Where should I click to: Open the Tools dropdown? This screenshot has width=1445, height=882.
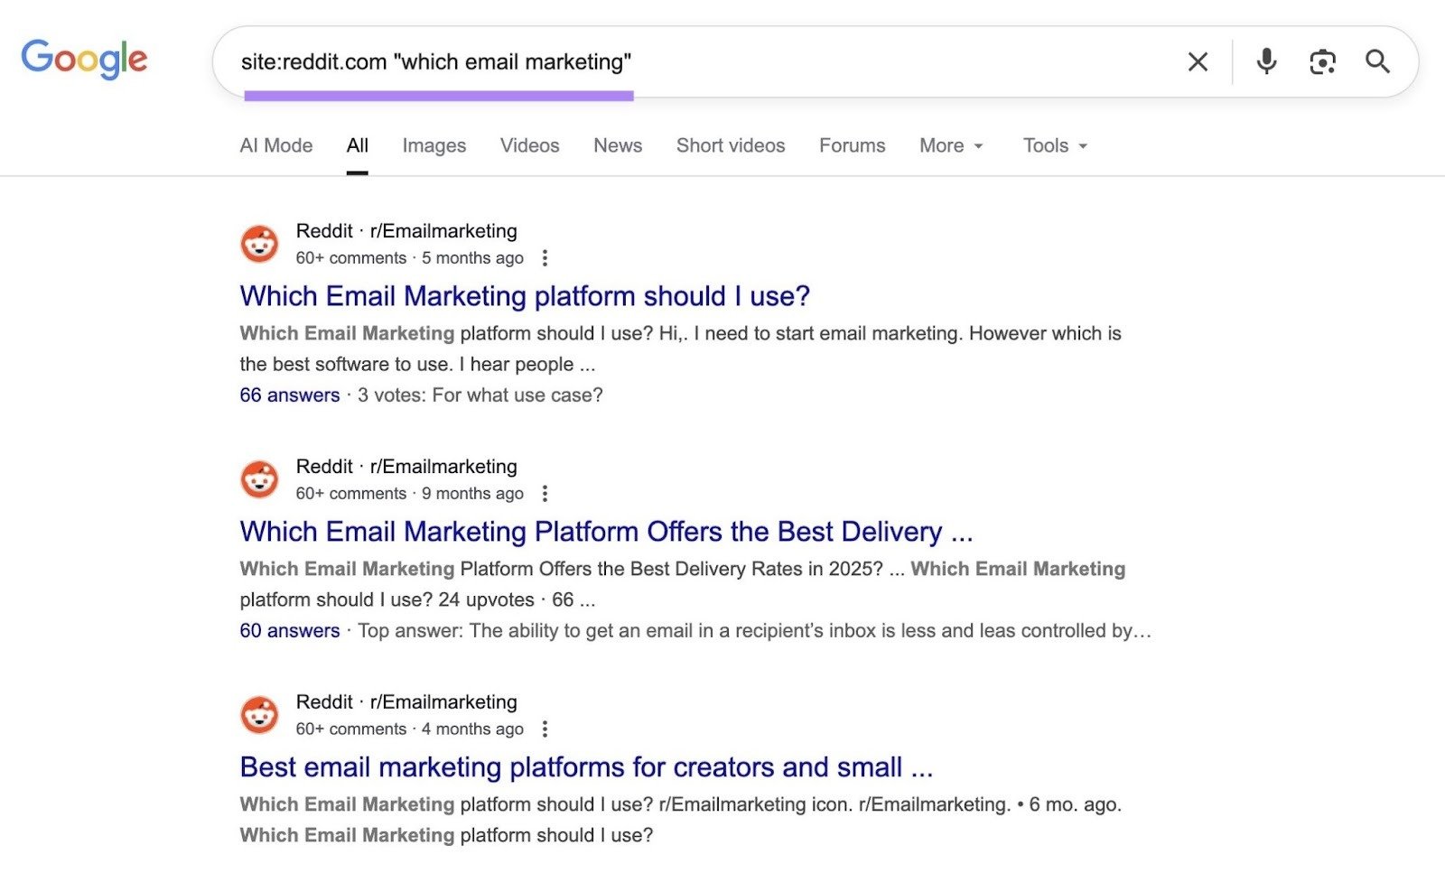pos(1054,145)
